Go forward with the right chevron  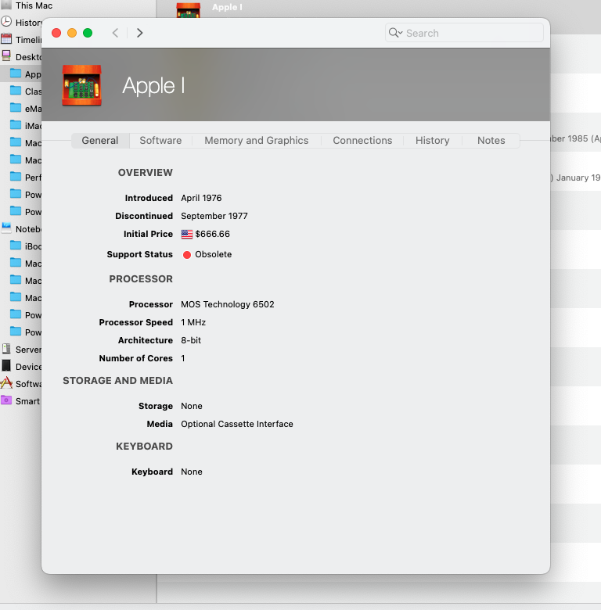click(x=140, y=33)
